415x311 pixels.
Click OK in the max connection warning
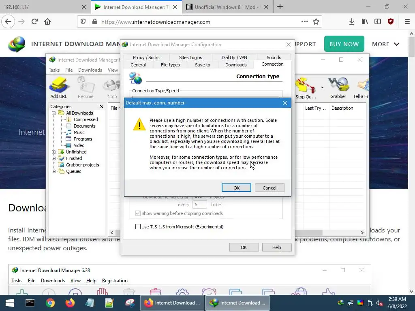(x=236, y=188)
